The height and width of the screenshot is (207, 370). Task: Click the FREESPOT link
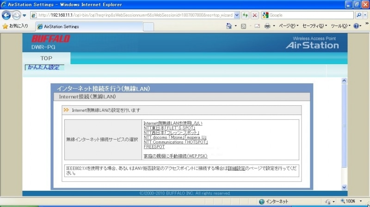[154, 147]
